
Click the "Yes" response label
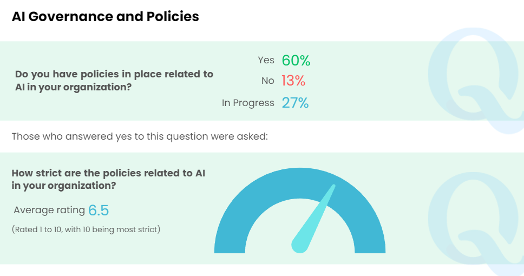(x=266, y=61)
